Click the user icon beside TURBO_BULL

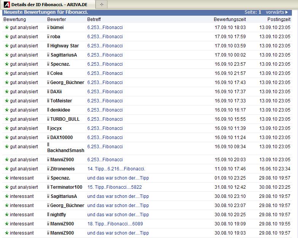(48, 119)
